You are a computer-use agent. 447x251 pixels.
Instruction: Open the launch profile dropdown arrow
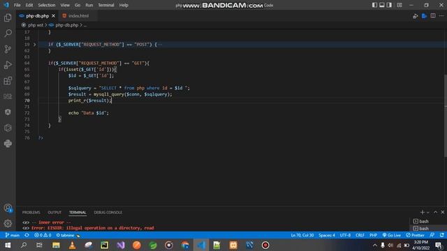coord(428,213)
